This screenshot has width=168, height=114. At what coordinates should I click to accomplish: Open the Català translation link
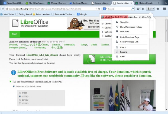94,45
